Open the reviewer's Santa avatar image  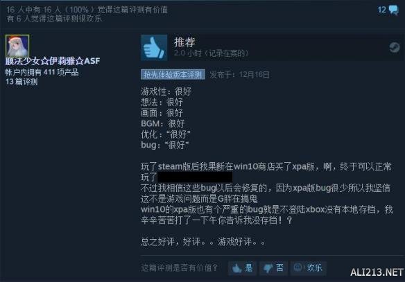coord(17,46)
